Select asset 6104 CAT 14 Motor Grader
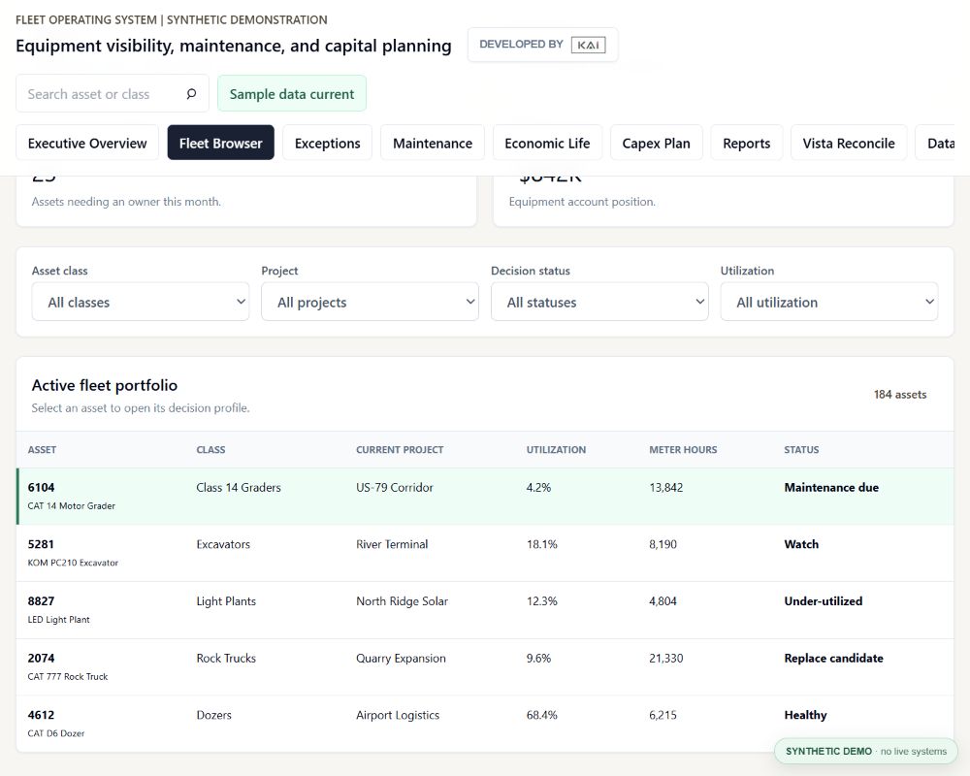 tap(485, 497)
